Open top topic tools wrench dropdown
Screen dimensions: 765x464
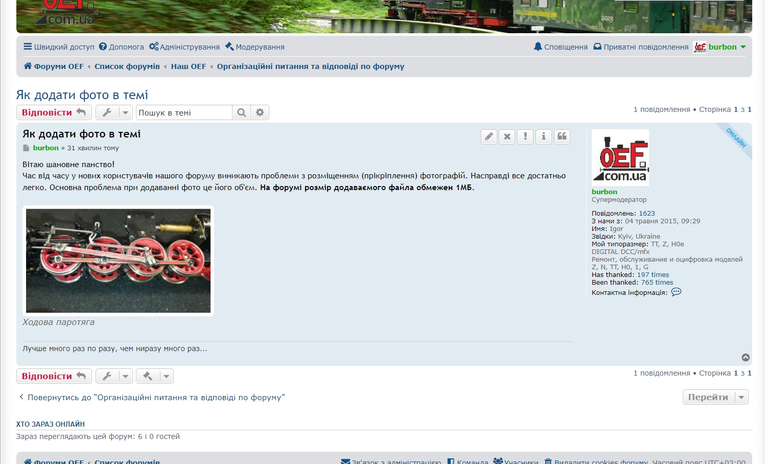point(114,112)
